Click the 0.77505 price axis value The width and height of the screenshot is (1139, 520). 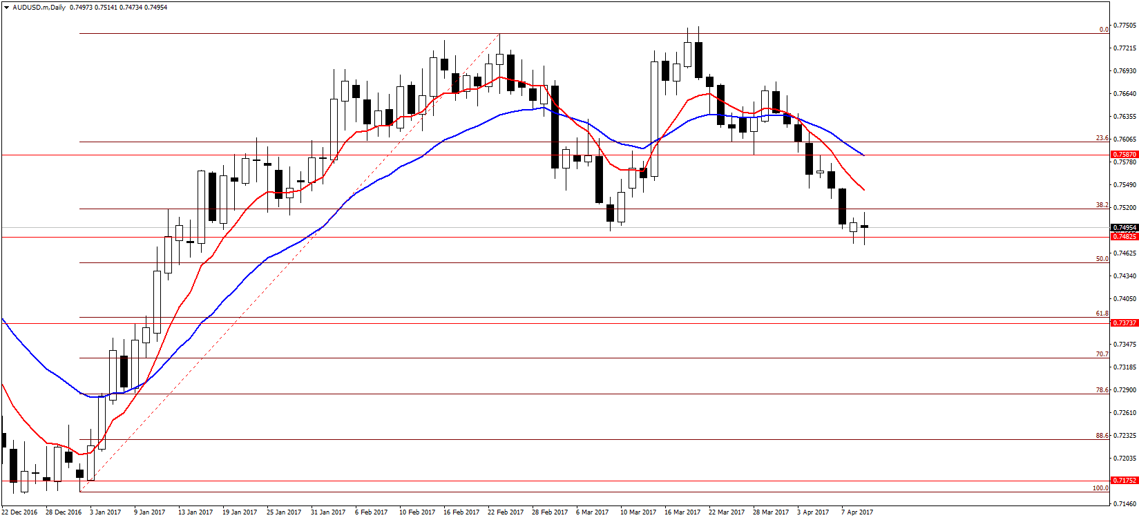click(1125, 26)
